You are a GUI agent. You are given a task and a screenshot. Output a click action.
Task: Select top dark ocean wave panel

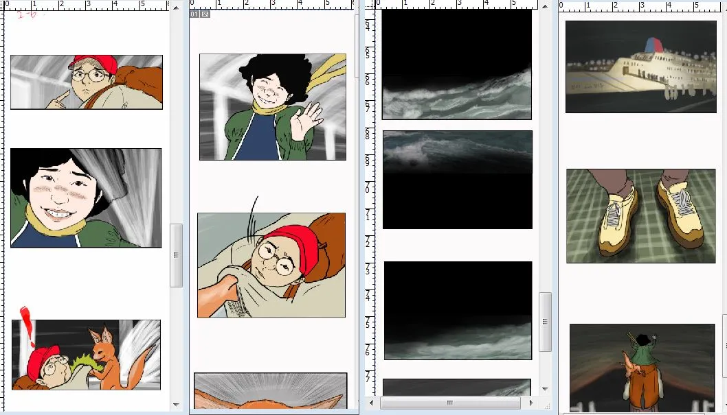pos(457,64)
